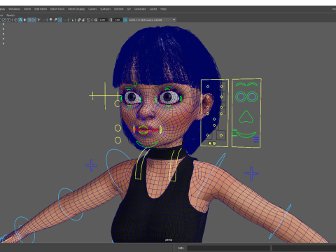This screenshot has height=252, width=336.
Task: Select right eye circle in face panel
Action: pyautogui.click(x=252, y=97)
